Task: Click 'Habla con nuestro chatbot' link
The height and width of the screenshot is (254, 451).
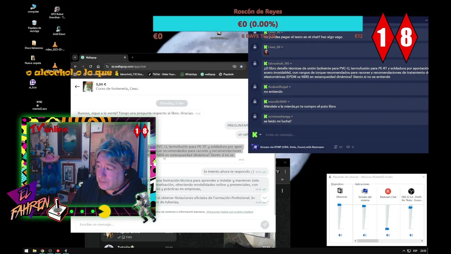Action: pyautogui.click(x=230, y=212)
